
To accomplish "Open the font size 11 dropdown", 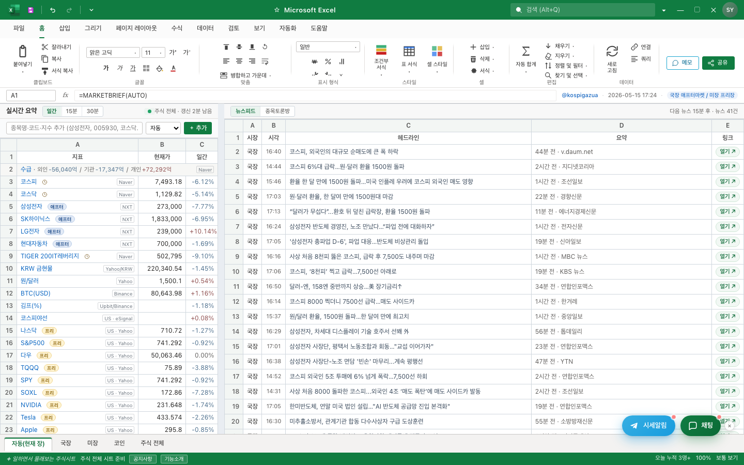I will tap(153, 53).
